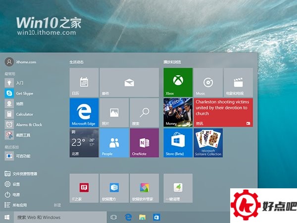The height and width of the screenshot is (223, 297).
Task: Open the Xbox tile
Action: [x=178, y=82]
